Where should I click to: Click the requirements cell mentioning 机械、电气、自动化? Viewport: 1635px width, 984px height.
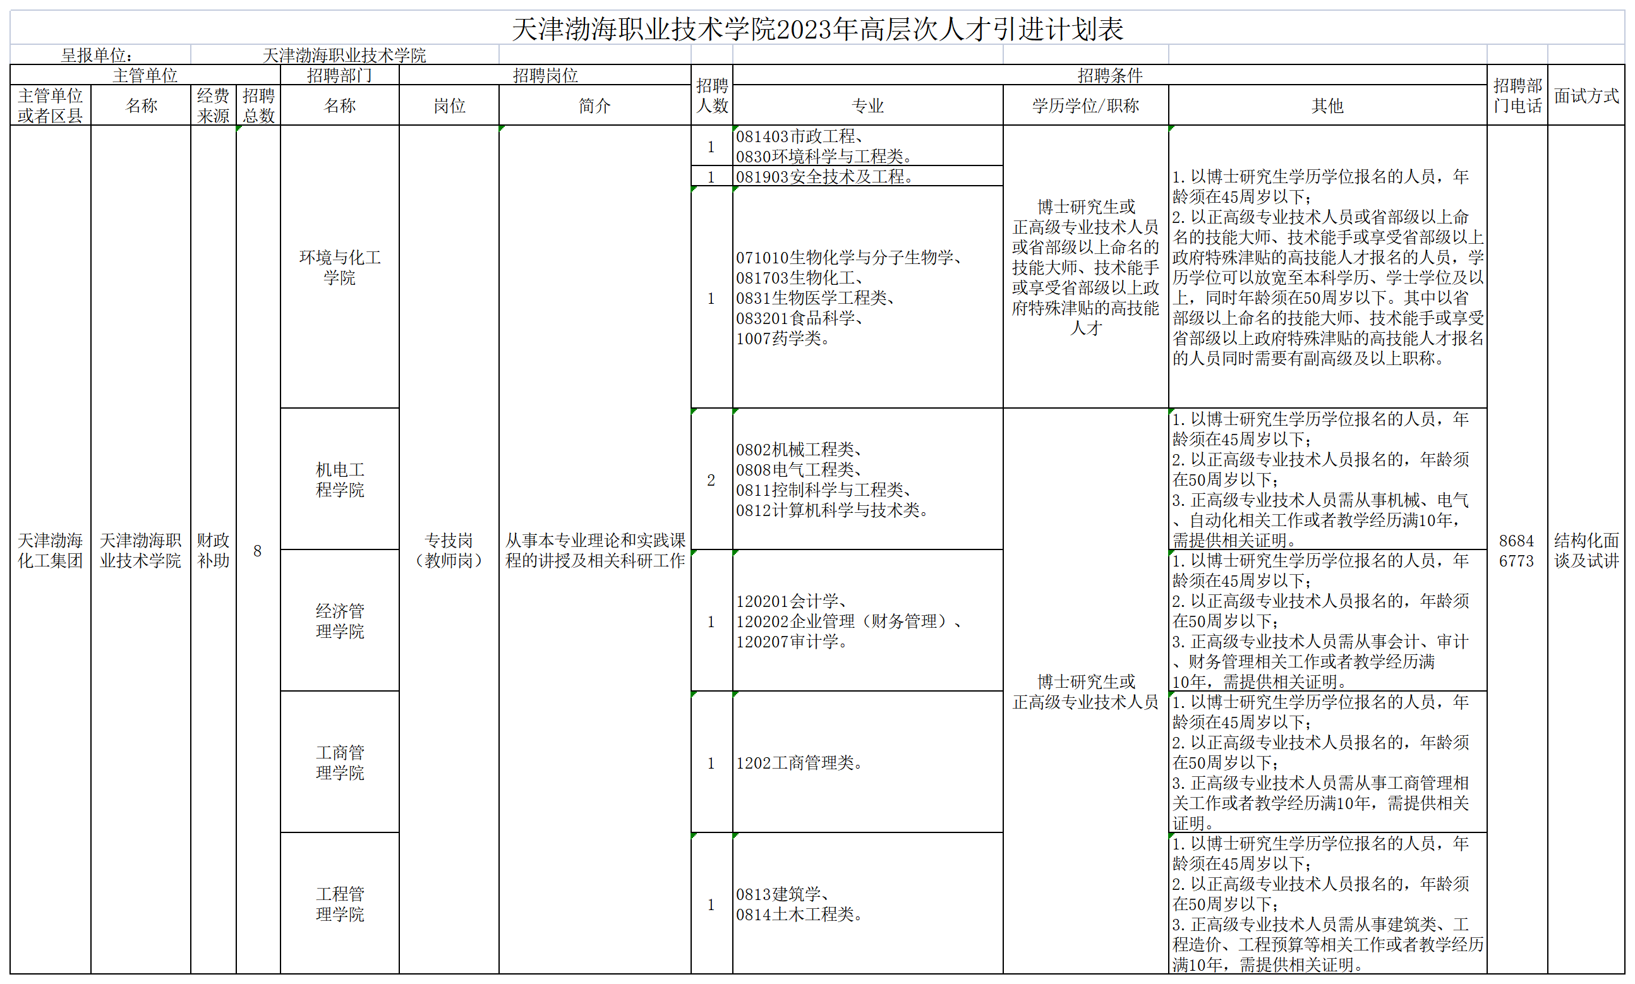point(1328,479)
